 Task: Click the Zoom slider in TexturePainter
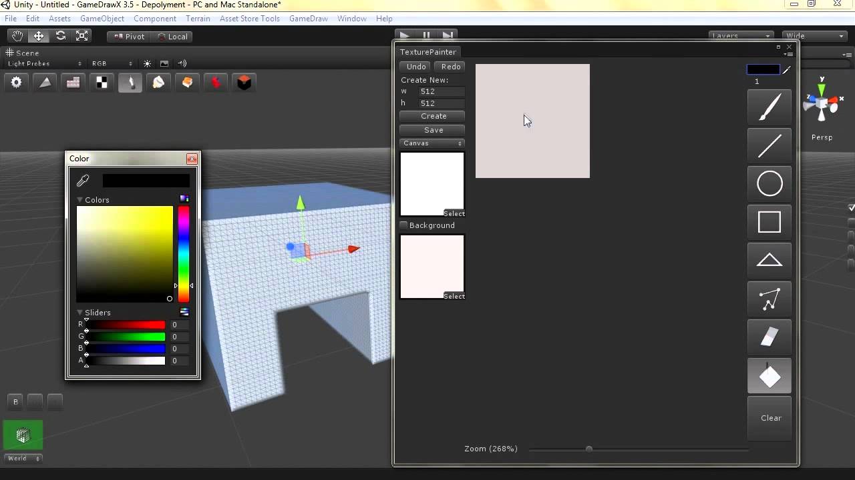pos(639,449)
